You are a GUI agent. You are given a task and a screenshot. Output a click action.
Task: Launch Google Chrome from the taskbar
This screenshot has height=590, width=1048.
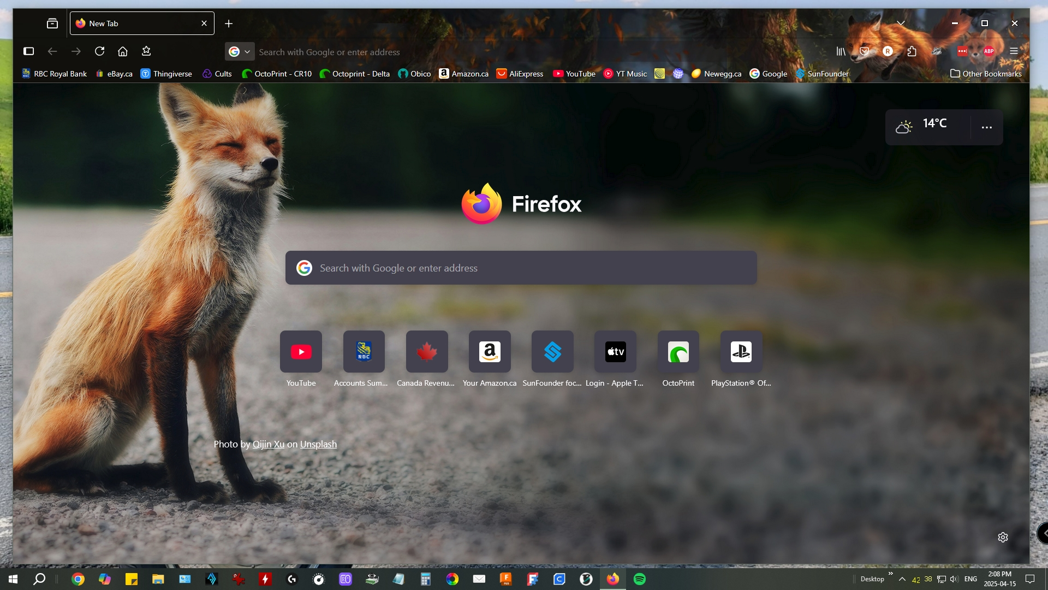[x=78, y=579]
